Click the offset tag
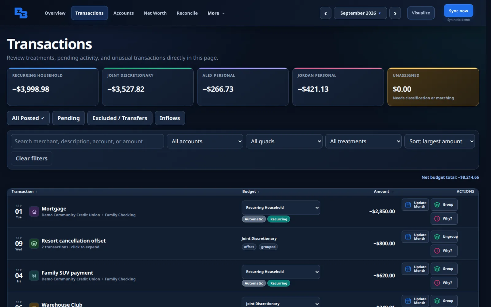Screen dimensions: 491x307 pyautogui.click(x=249, y=247)
